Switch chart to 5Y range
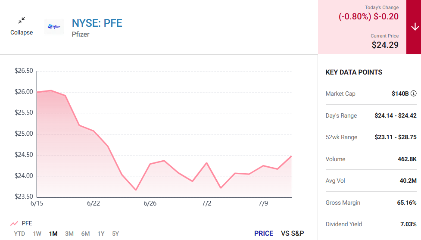The height and width of the screenshot is (240, 421). 115,234
